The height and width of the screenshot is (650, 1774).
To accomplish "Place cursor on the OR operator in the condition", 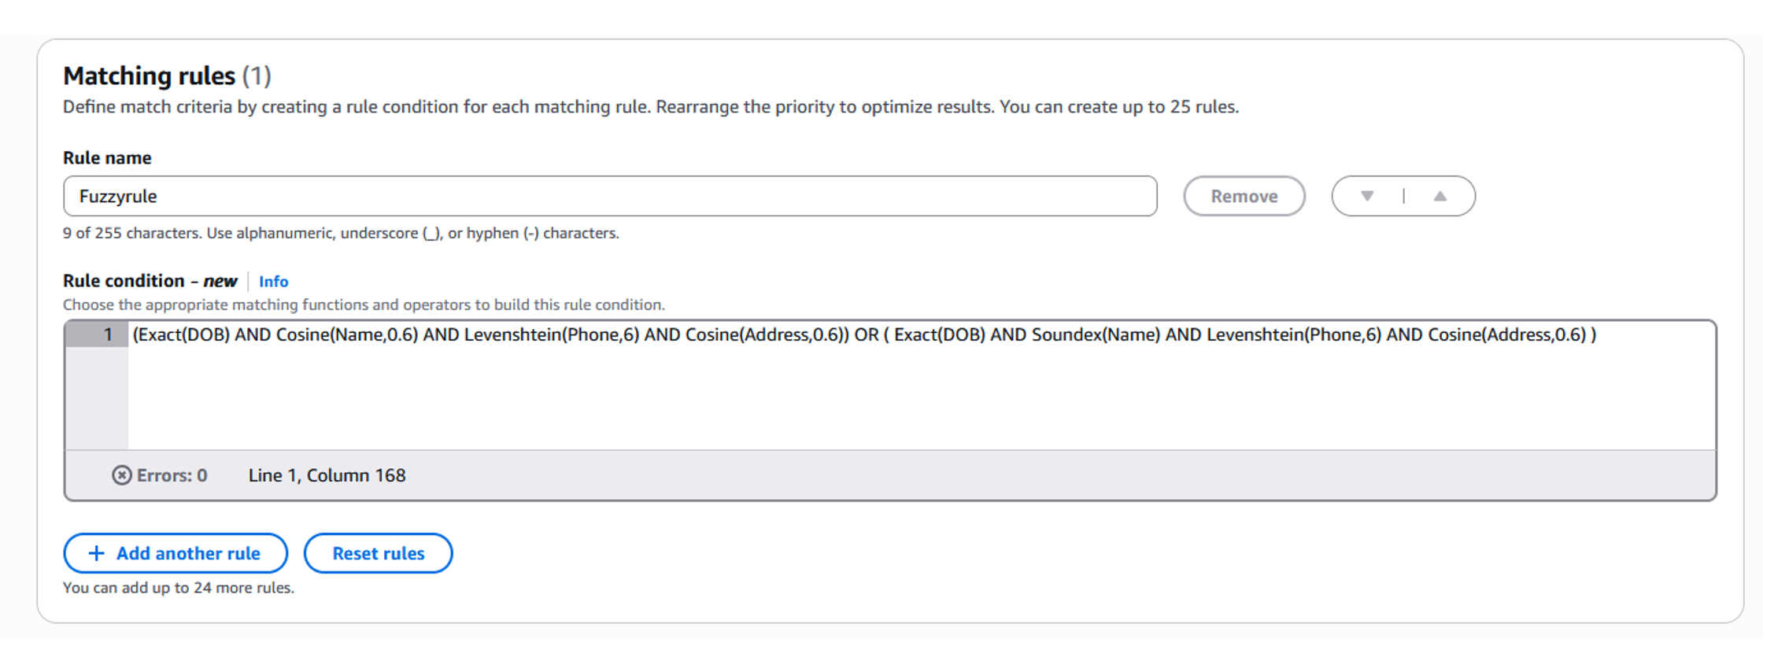I will 867,334.
